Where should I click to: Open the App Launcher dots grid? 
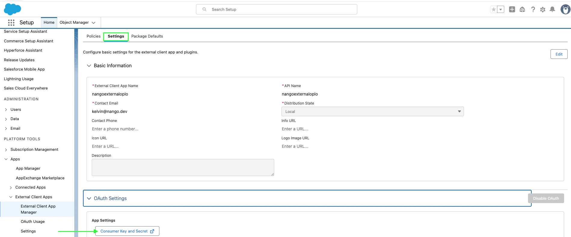pos(11,23)
